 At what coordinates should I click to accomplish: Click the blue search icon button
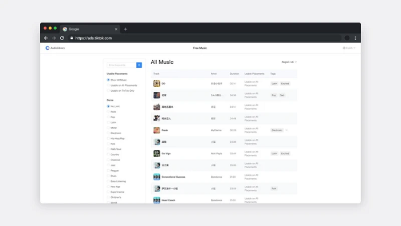[x=139, y=65]
